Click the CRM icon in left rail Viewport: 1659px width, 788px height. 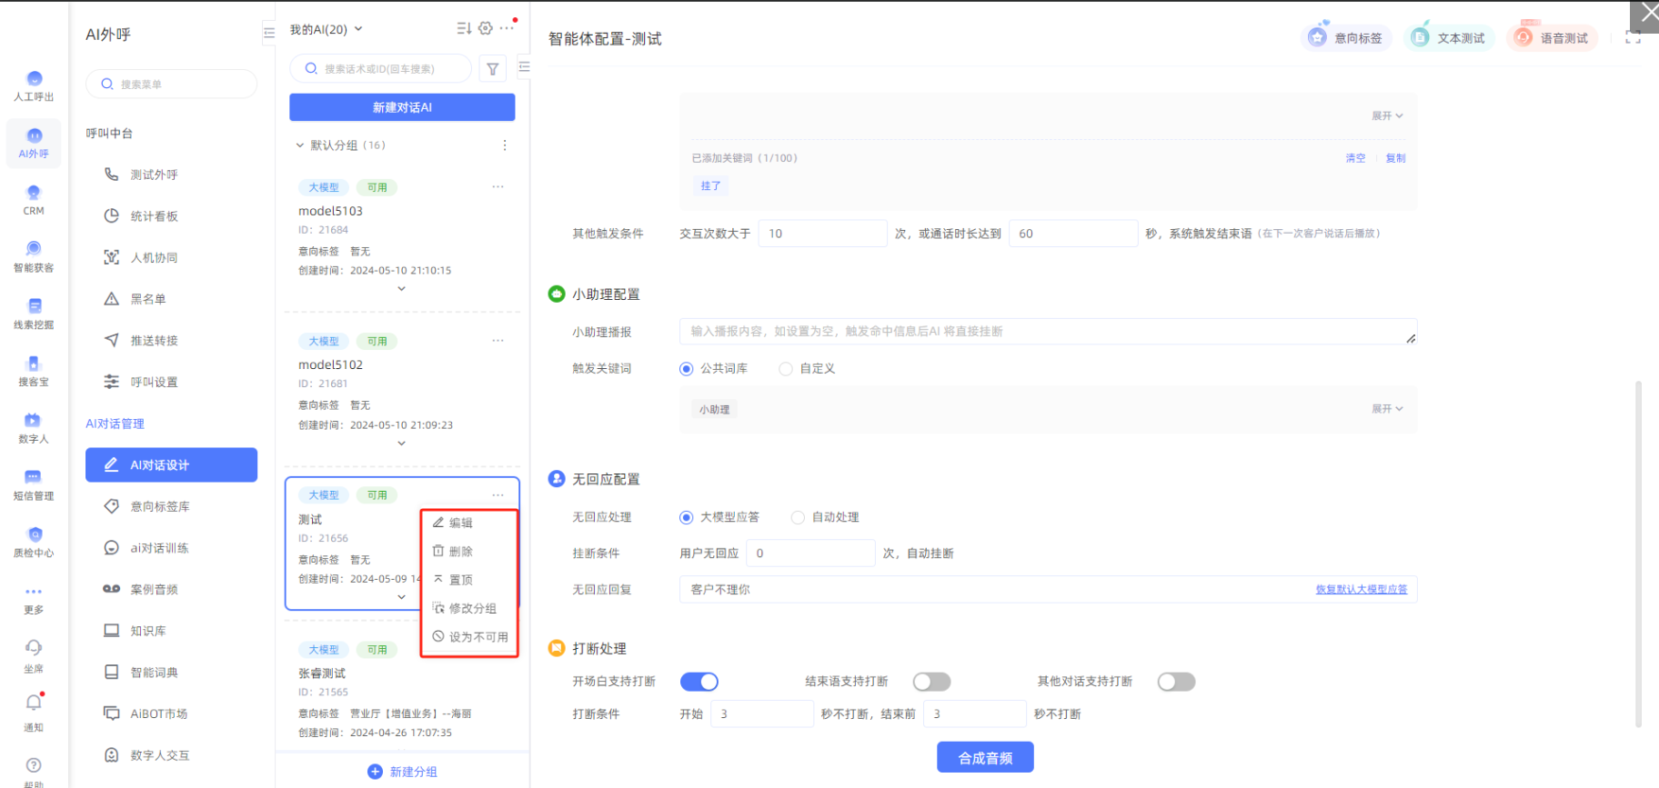tap(34, 199)
